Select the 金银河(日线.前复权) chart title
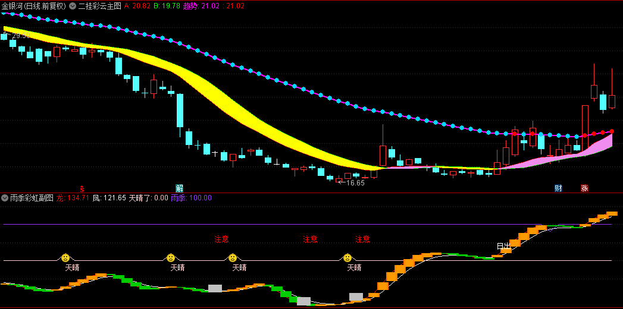623x309 pixels. 34,6
